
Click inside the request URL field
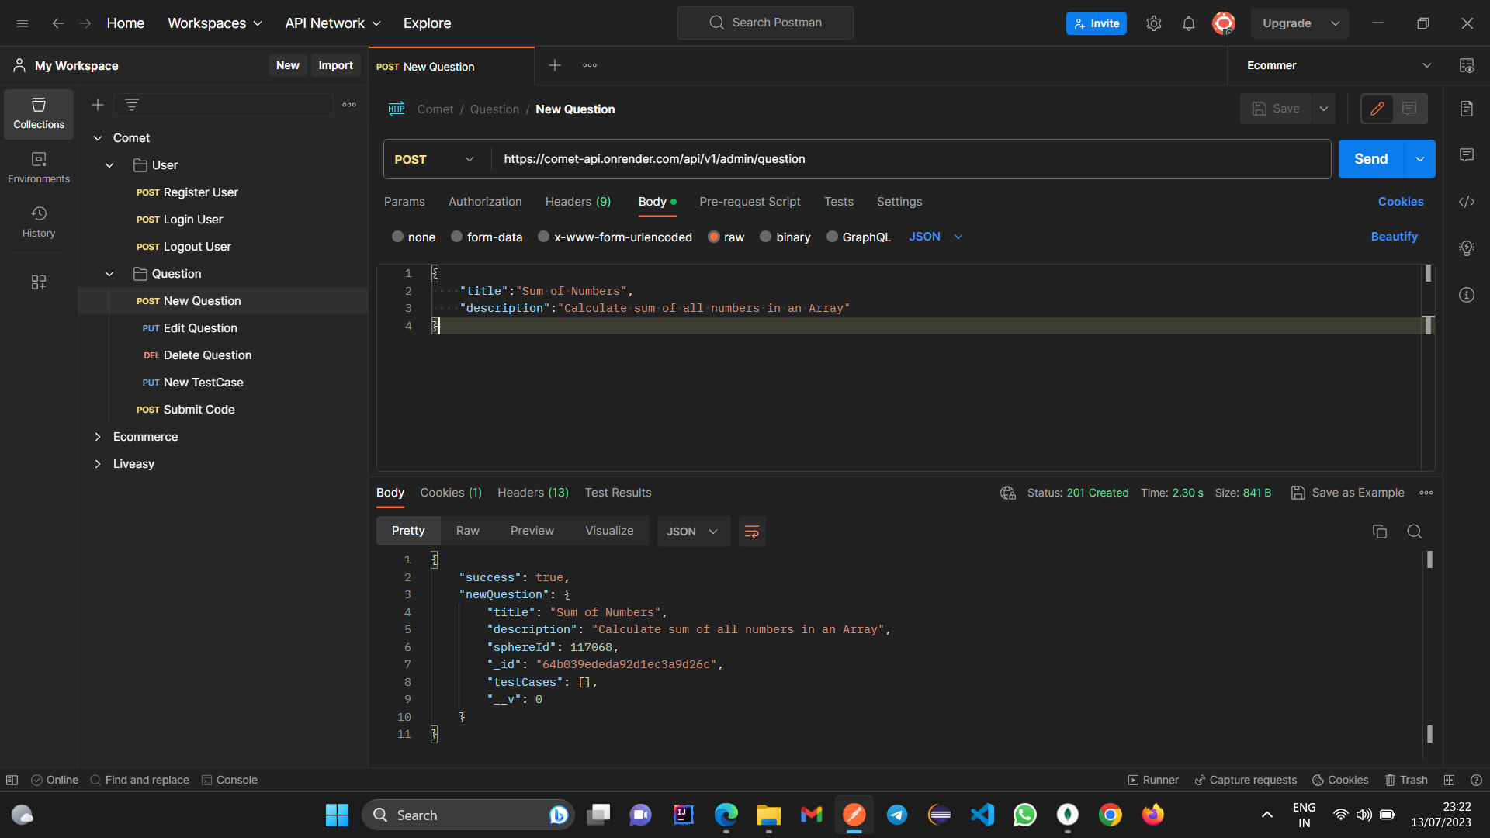pyautogui.click(x=776, y=159)
